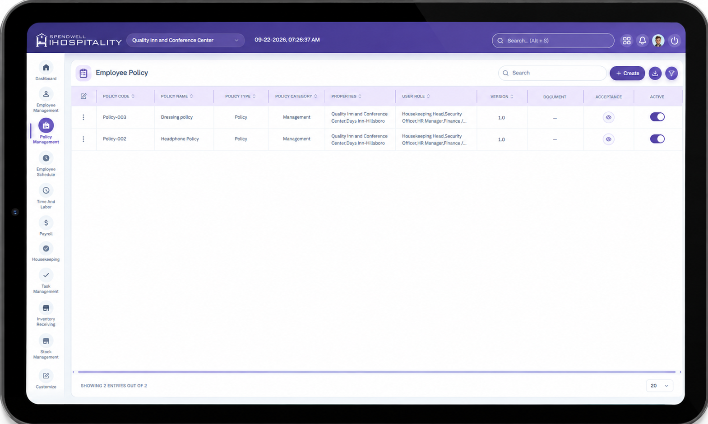The height and width of the screenshot is (424, 708).
Task: Download the policy list via download icon
Action: tap(655, 73)
